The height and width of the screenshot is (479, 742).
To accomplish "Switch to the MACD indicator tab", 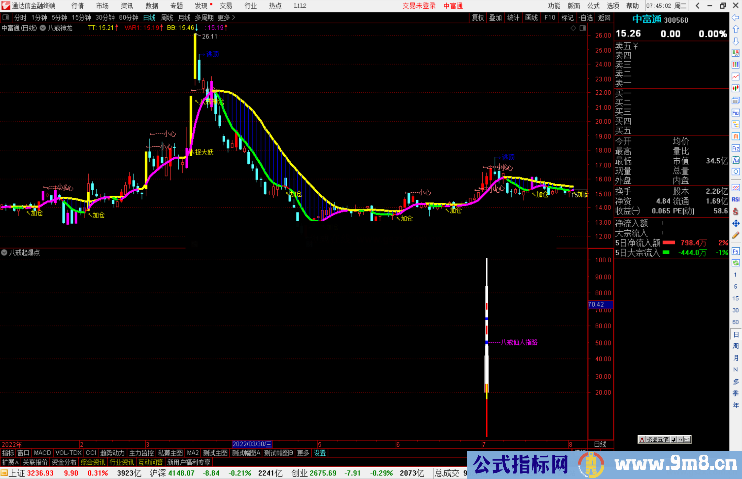I will pyautogui.click(x=43, y=453).
